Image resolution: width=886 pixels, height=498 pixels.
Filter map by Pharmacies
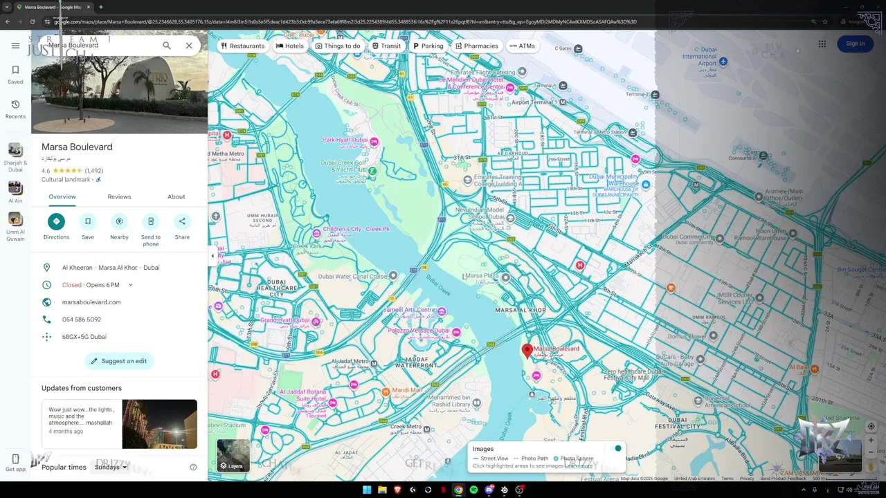pyautogui.click(x=477, y=46)
